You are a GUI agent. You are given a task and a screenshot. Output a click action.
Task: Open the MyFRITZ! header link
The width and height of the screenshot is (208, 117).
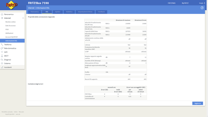point(185,3)
